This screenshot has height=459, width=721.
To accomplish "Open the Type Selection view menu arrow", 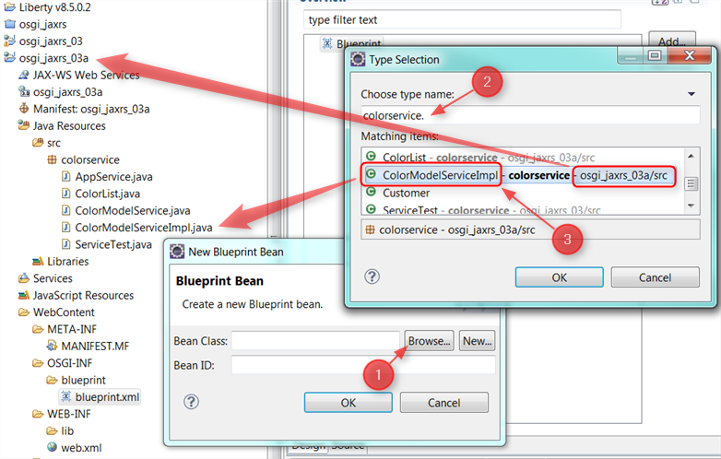I will [x=691, y=94].
